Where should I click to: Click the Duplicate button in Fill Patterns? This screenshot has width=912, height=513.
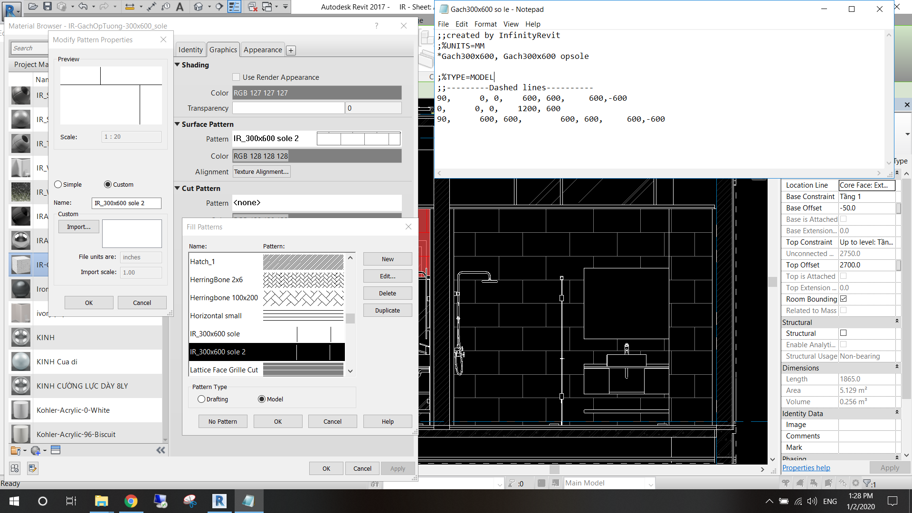click(x=388, y=311)
